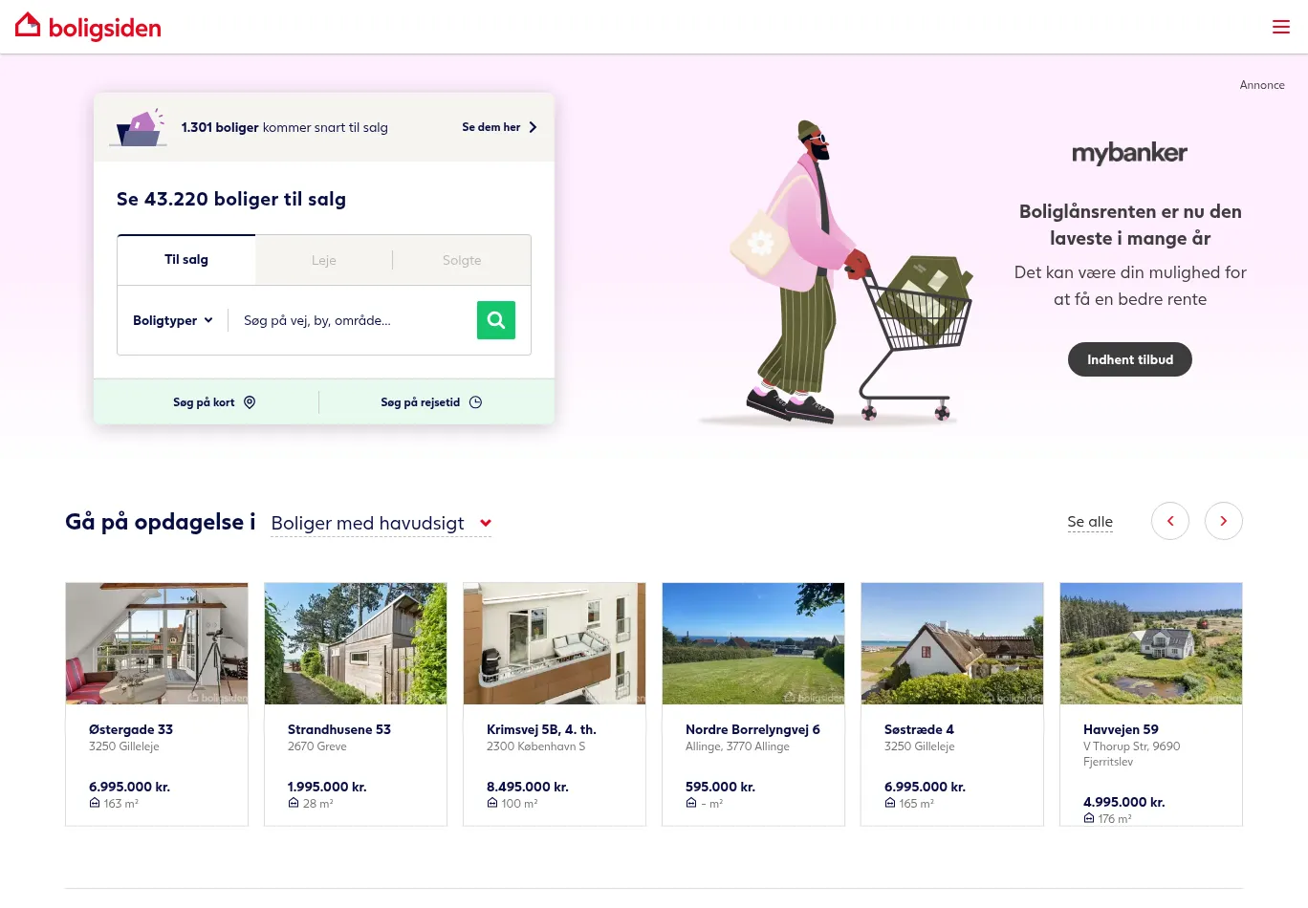Click the previous arrow in the carousel

pos(1170,521)
